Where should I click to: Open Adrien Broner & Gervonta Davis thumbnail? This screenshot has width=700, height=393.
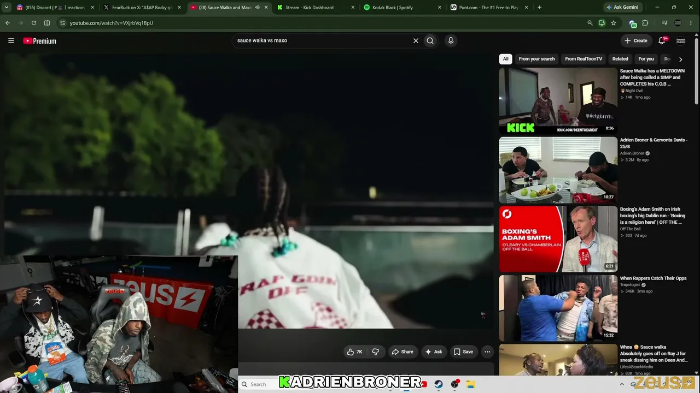point(558,170)
